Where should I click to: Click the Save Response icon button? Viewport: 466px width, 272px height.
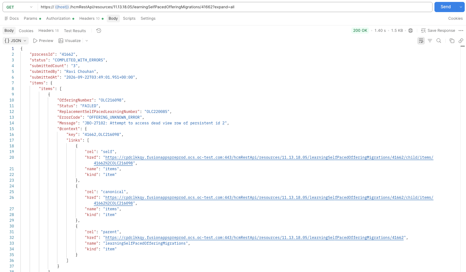point(438,31)
